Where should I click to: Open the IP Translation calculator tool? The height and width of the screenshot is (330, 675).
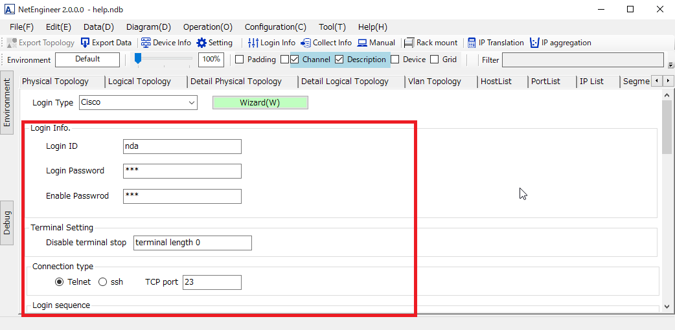[472, 43]
